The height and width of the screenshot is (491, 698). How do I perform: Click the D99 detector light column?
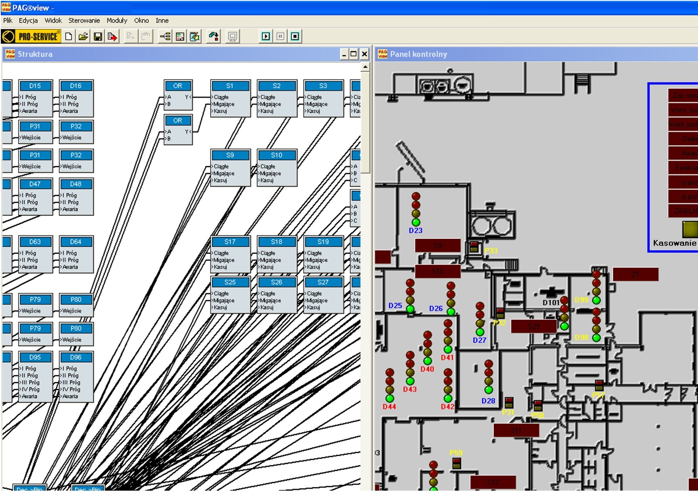[x=596, y=287]
